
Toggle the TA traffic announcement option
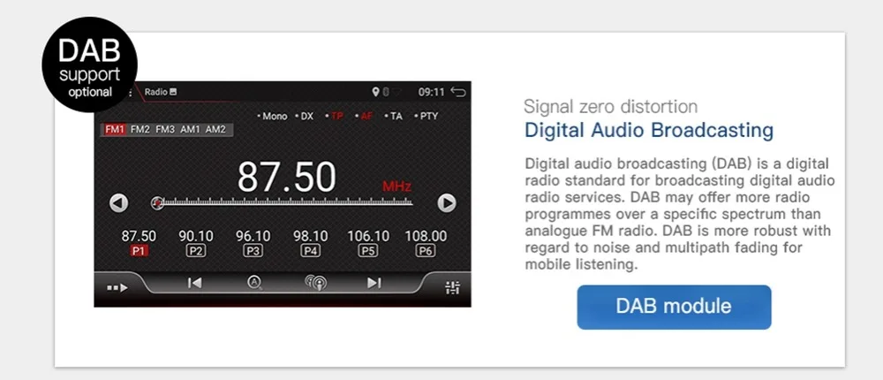click(394, 116)
